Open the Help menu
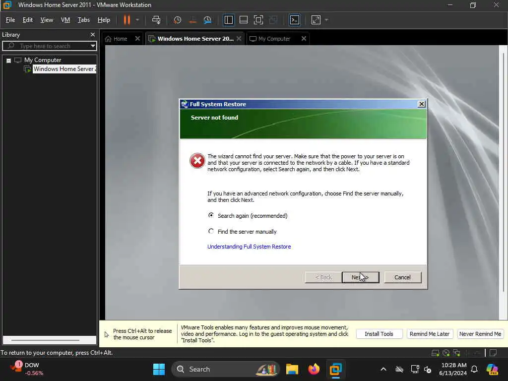Viewport: 508px width, 381px height. (x=104, y=20)
